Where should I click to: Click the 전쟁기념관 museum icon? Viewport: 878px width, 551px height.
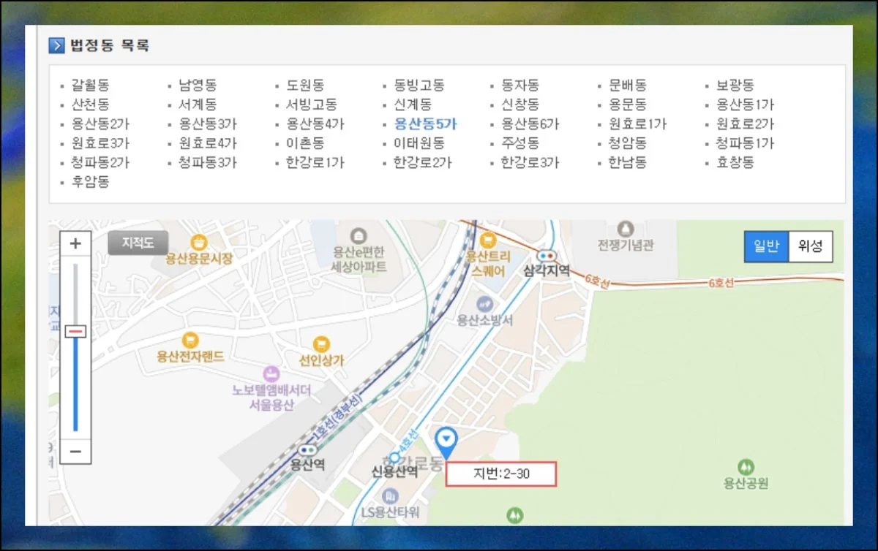tap(624, 228)
